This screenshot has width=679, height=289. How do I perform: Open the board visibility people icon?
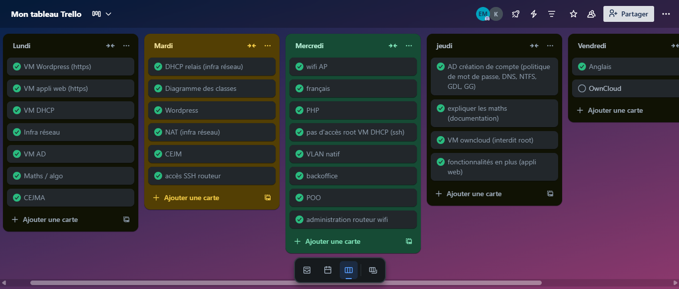[591, 14]
